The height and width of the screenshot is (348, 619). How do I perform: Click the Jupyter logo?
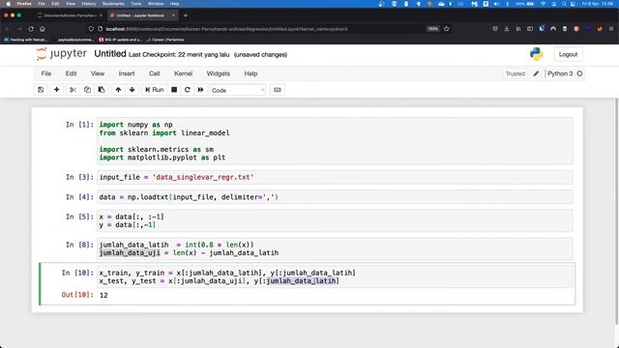61,54
